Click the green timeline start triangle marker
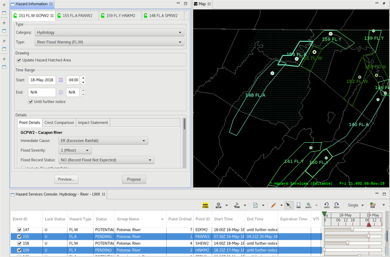The image size is (390, 257). point(324,214)
